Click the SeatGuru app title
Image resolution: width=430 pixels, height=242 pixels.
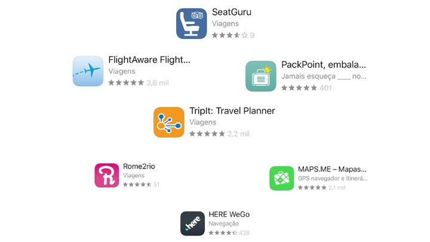coord(232,12)
